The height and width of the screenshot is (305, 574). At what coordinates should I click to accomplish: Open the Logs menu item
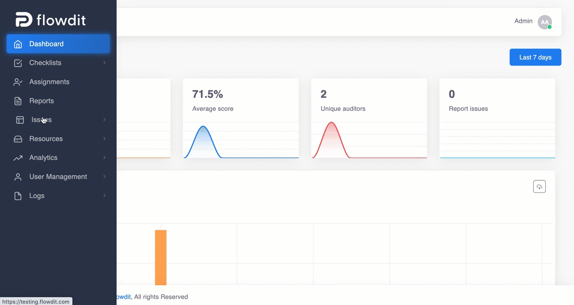(58, 196)
